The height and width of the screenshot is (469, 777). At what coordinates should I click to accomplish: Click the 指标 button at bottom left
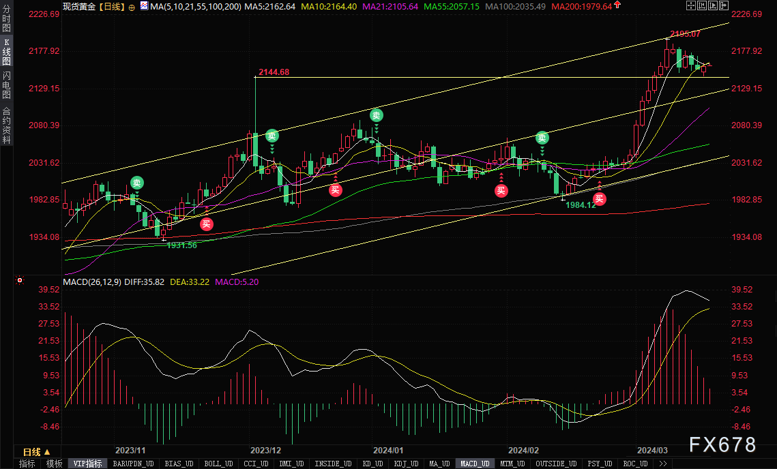27,464
